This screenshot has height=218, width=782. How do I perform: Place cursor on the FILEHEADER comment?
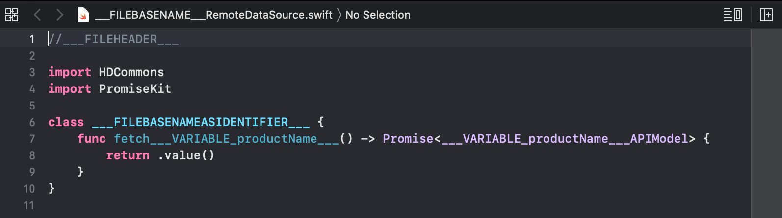(114, 39)
